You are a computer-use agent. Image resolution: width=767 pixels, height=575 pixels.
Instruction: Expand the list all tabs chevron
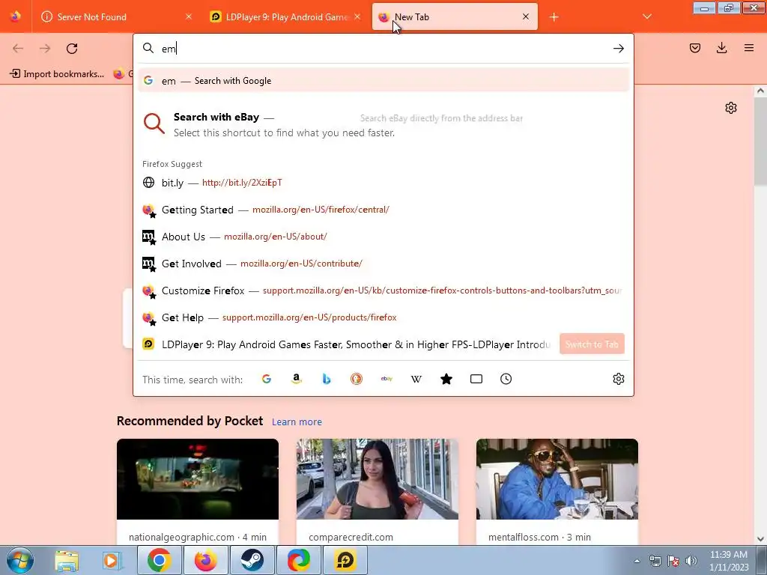[646, 17]
